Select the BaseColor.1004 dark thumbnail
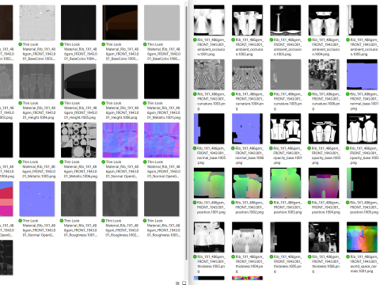Image resolution: width=380 pixels, height=285 pixels. (78, 22)
